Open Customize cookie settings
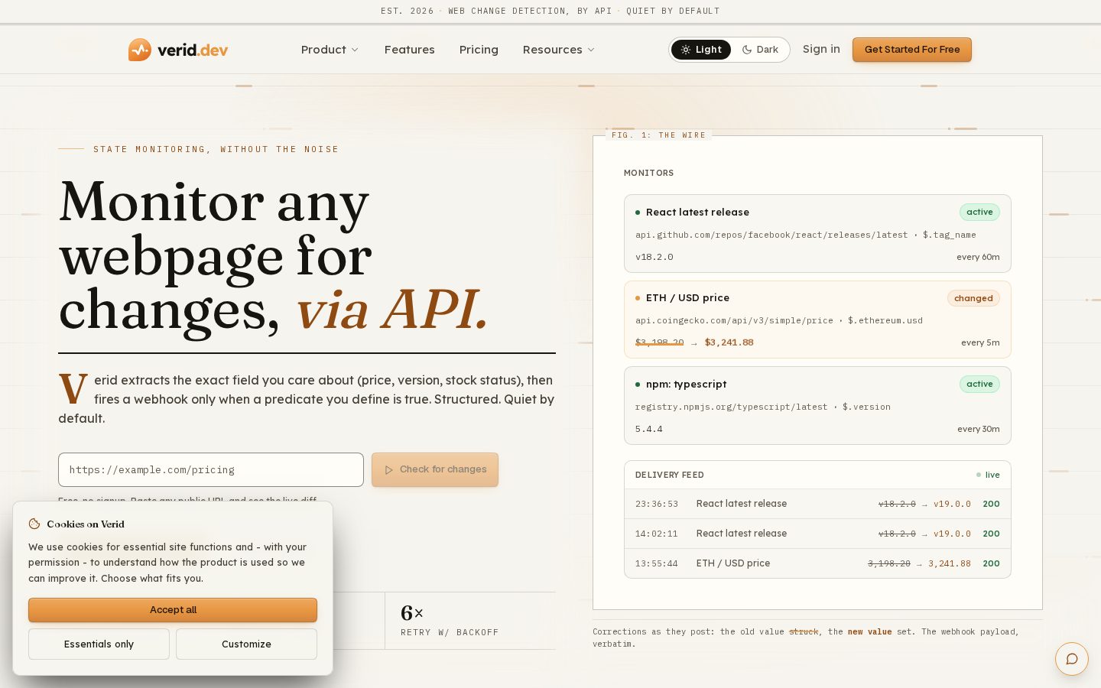Screen dimensions: 1101x688 (246, 644)
